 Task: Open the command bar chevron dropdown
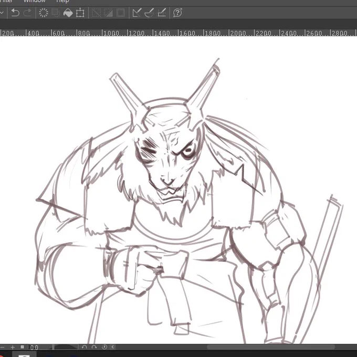coord(2,13)
